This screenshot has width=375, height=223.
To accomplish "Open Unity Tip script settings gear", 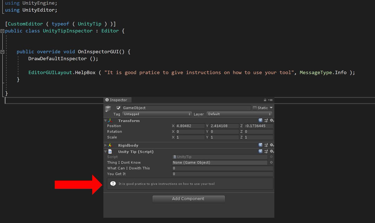I will pos(272,151).
